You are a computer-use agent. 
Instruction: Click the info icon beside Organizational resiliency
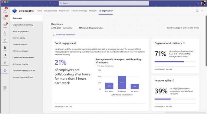tap(184, 43)
